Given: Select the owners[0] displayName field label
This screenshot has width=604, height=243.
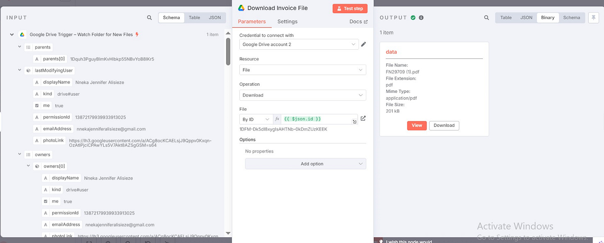Looking at the screenshot, I should (65, 178).
